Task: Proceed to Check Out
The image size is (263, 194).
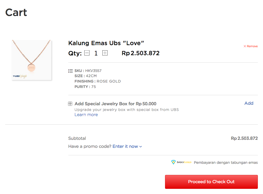Action: (x=211, y=182)
